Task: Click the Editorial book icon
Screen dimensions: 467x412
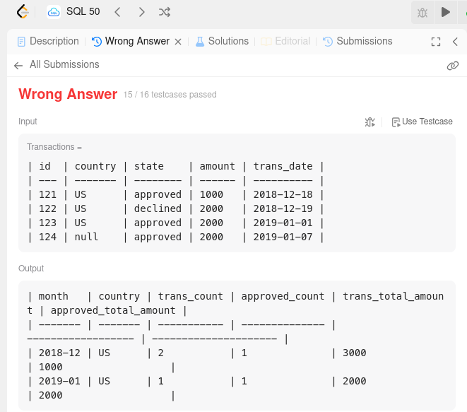Action: (x=266, y=42)
